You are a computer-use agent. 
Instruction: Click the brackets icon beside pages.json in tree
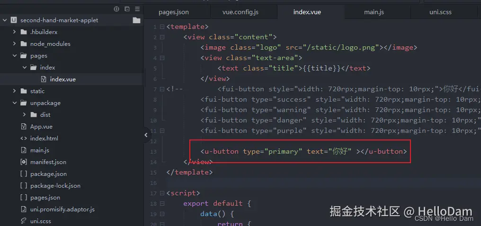coord(24,197)
